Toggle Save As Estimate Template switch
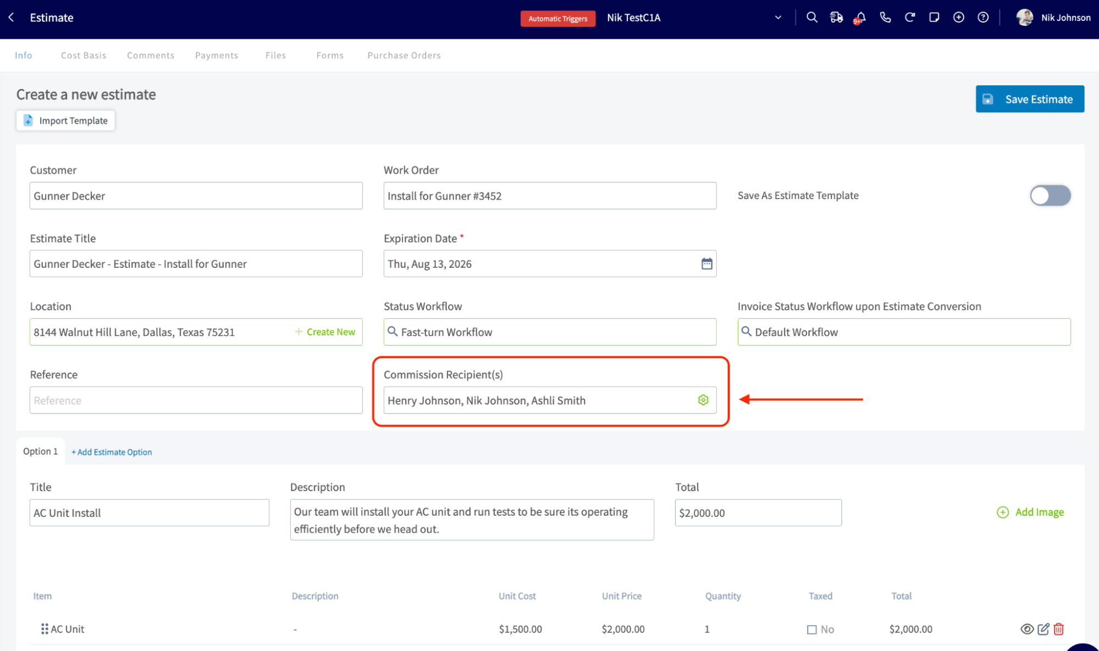Viewport: 1099px width, 651px height. coord(1050,196)
